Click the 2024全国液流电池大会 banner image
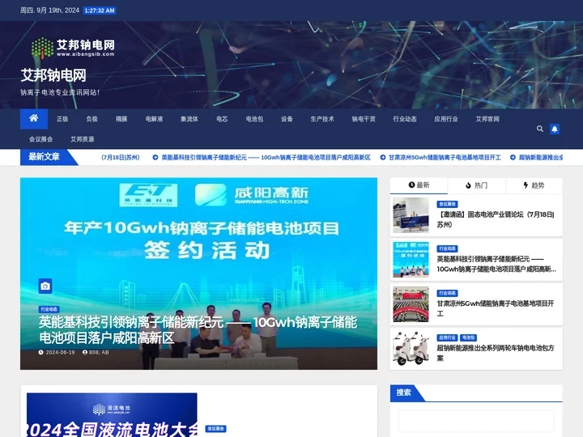 tap(112, 414)
